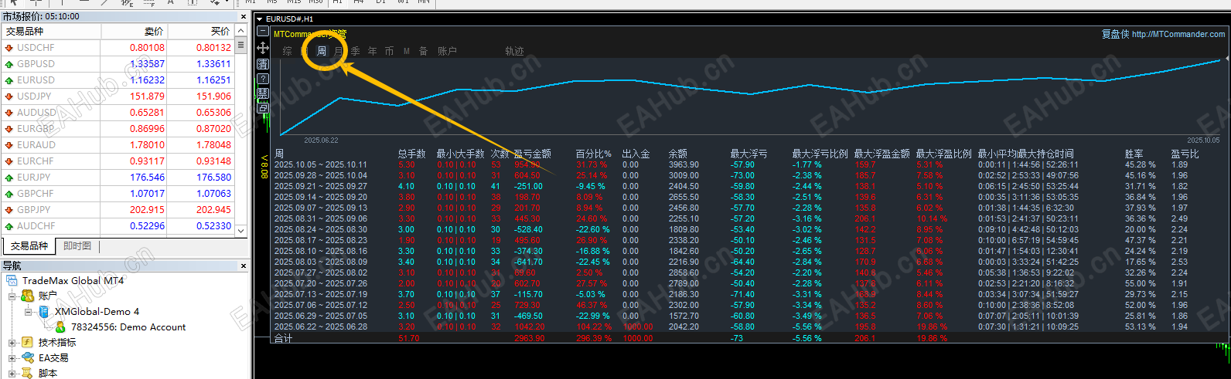This screenshot has width=1231, height=379.
Task: Click the 买价 column header
Action: point(201,32)
